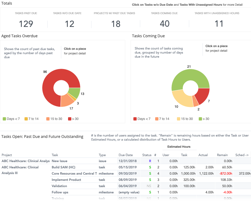Select red slice labeled 7 in Tasks Coming Due
The width and height of the screenshot is (251, 201).
203,96
